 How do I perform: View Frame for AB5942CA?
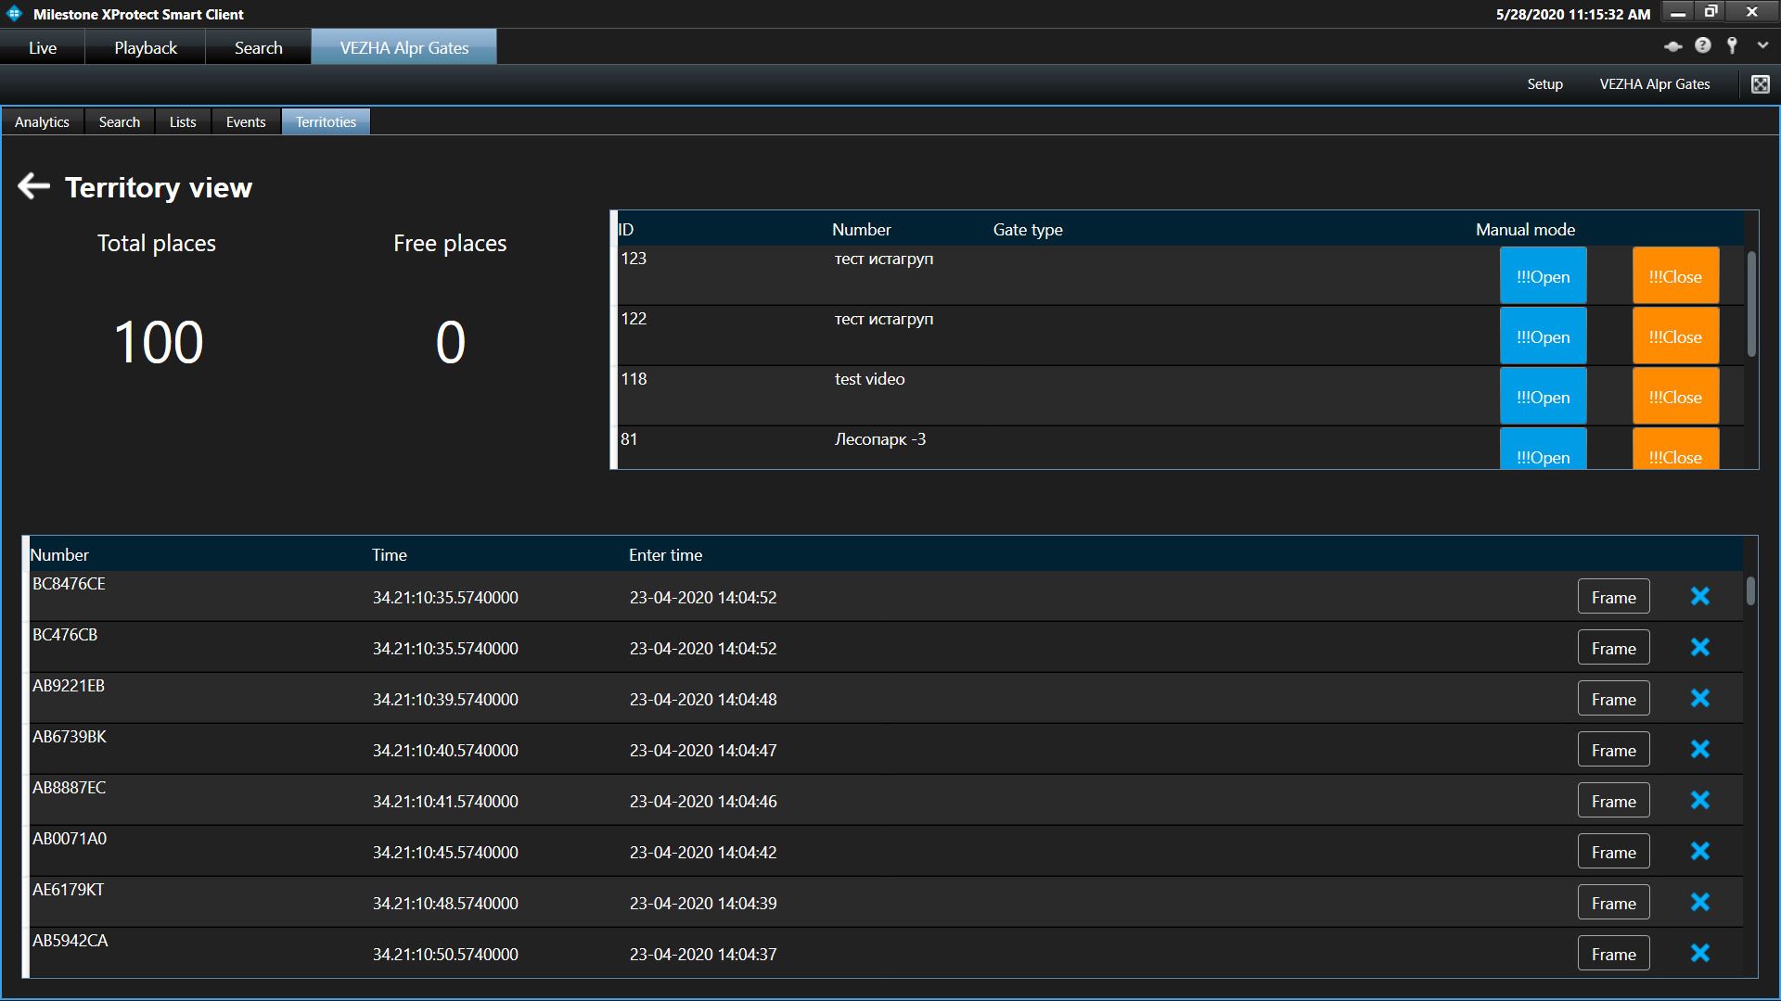click(x=1613, y=954)
